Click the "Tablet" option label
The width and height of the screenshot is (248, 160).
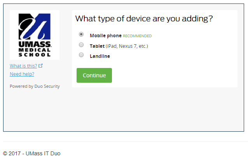tap(97, 46)
